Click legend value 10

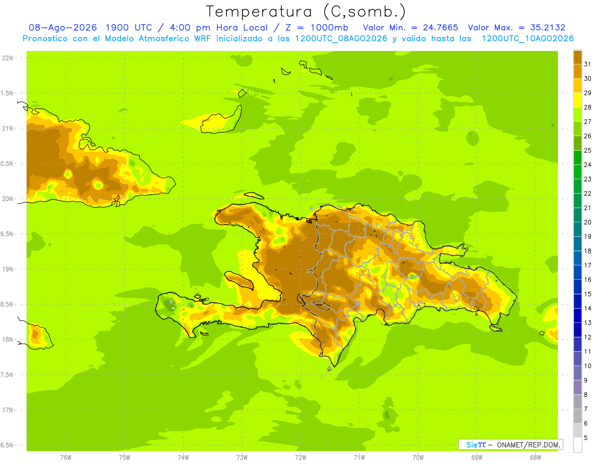click(x=587, y=366)
